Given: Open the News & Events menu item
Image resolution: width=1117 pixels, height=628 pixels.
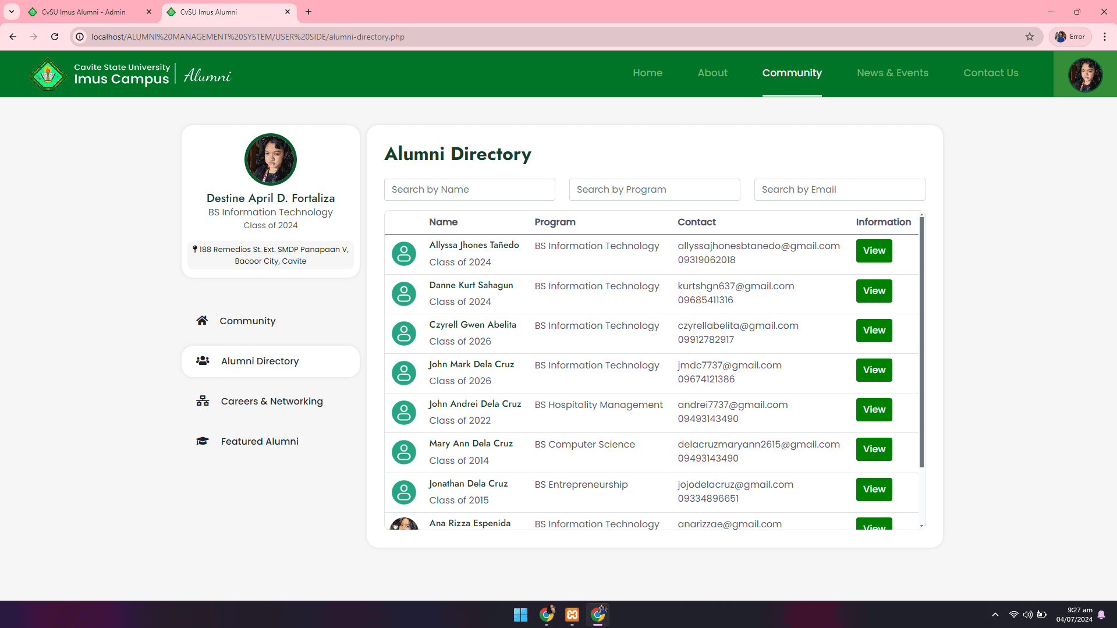Looking at the screenshot, I should click(x=892, y=73).
